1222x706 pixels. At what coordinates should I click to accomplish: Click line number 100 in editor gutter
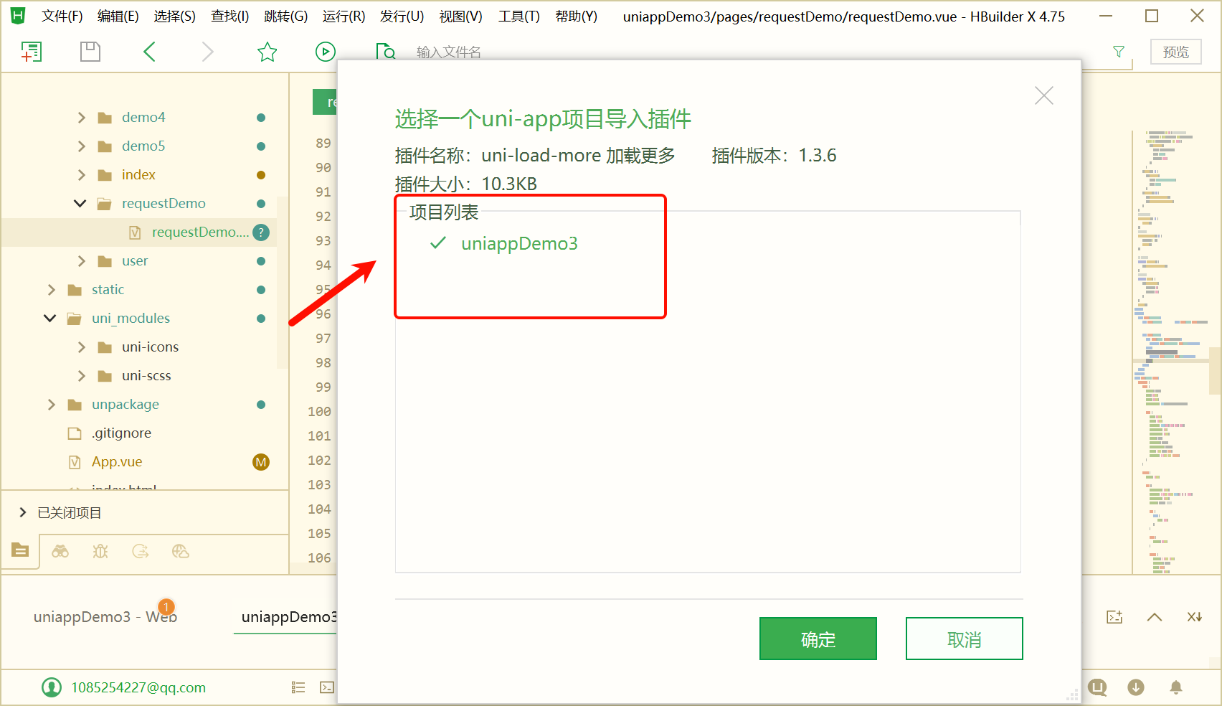click(x=319, y=412)
